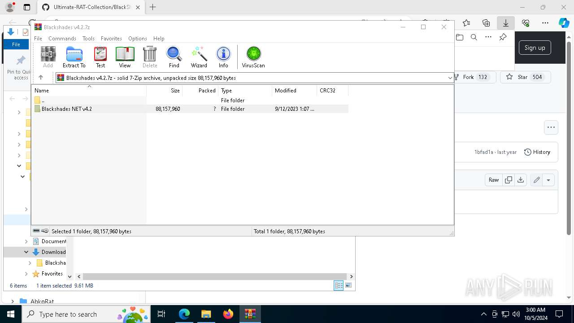
Task: Open the file History link
Action: [537, 152]
